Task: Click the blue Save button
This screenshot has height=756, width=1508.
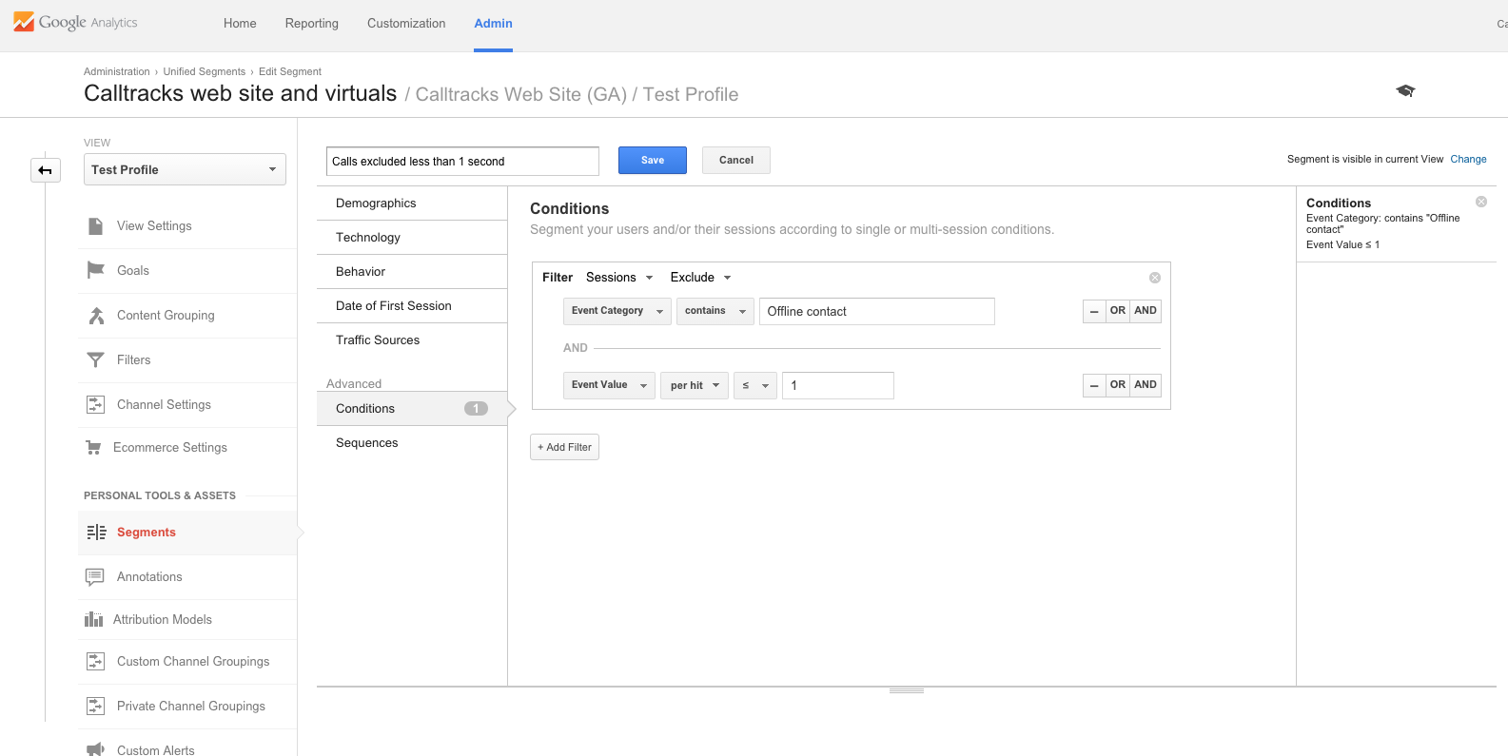Action: click(x=653, y=161)
